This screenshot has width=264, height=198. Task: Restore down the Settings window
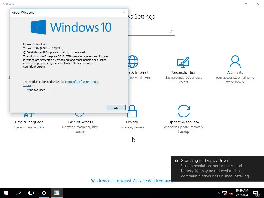(x=246, y=4)
